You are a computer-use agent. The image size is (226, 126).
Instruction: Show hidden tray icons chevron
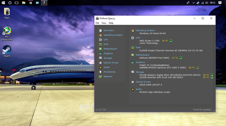(194, 3)
